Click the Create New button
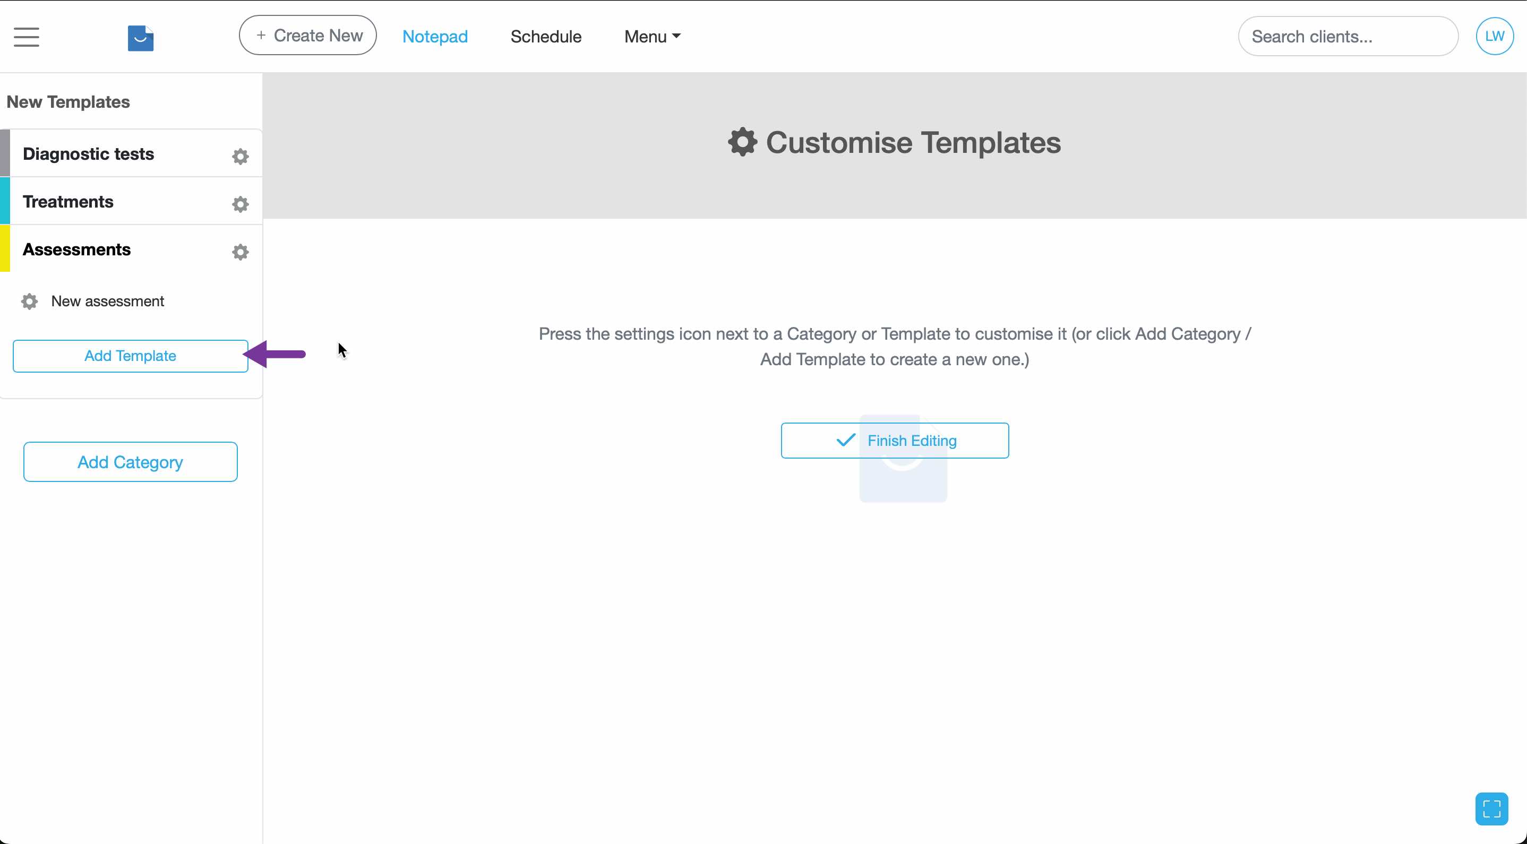Screen dimensions: 1527x844 tap(307, 36)
